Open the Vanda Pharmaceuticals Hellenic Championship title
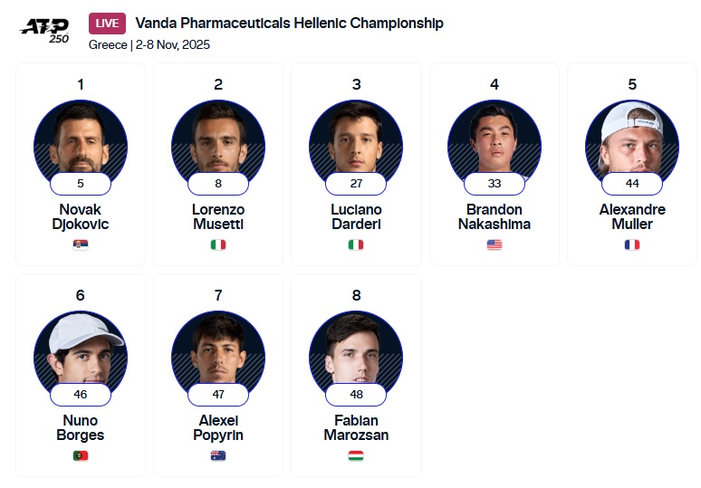The image size is (701, 488). click(x=289, y=24)
